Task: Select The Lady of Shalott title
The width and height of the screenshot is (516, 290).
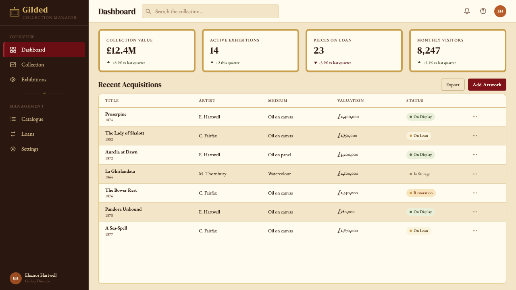Action: (x=125, y=133)
